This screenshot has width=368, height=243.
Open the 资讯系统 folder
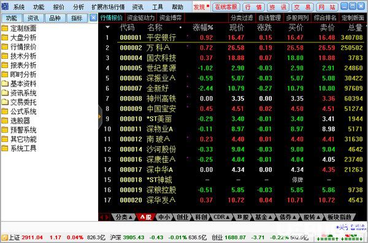pos(19,93)
